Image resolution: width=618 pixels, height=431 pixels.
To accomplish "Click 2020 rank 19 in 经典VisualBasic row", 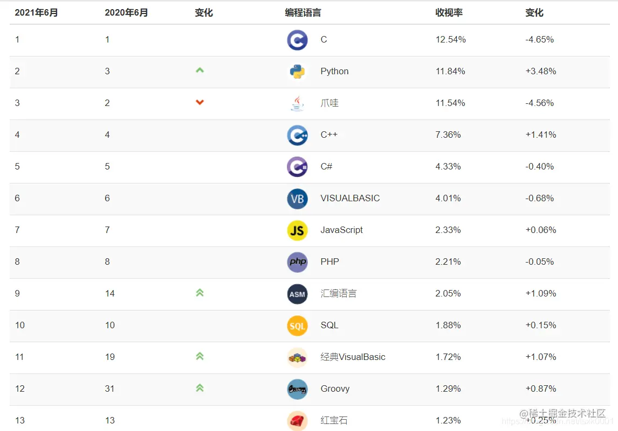I will point(109,357).
